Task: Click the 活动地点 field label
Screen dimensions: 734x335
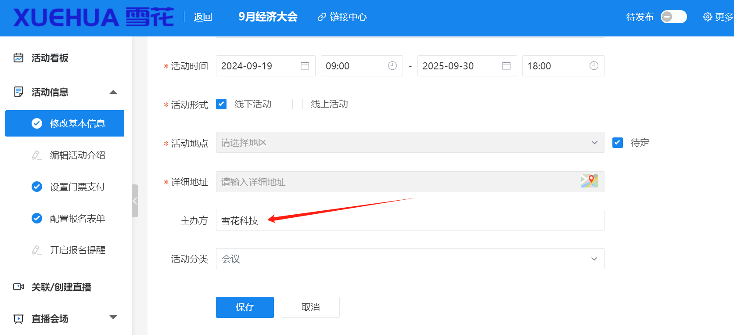Action: point(189,144)
